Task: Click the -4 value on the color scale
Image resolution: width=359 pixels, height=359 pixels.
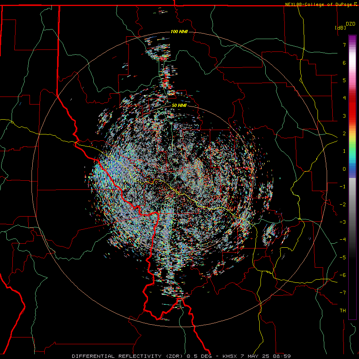Action: pos(343,240)
